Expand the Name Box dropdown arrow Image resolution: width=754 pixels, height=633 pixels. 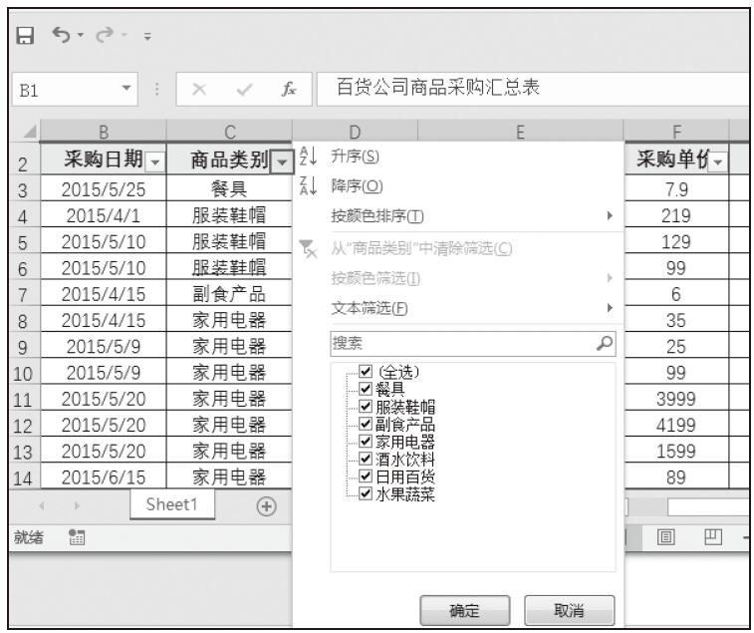click(126, 89)
